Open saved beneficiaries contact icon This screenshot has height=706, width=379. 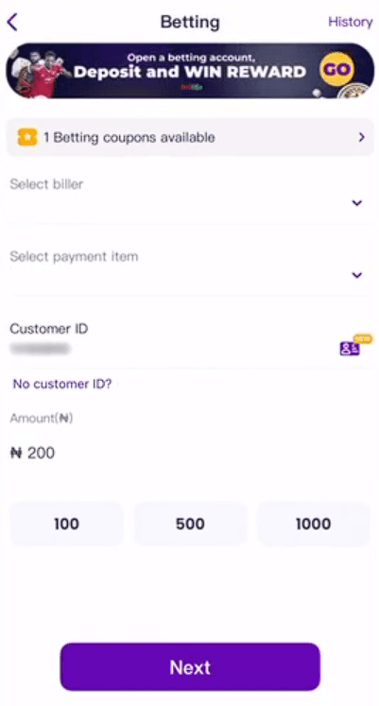pyautogui.click(x=350, y=349)
